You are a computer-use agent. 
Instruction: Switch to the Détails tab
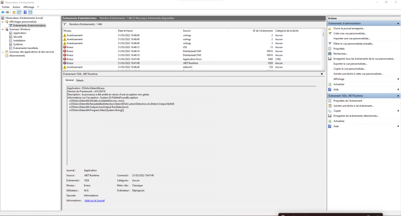(x=80, y=81)
